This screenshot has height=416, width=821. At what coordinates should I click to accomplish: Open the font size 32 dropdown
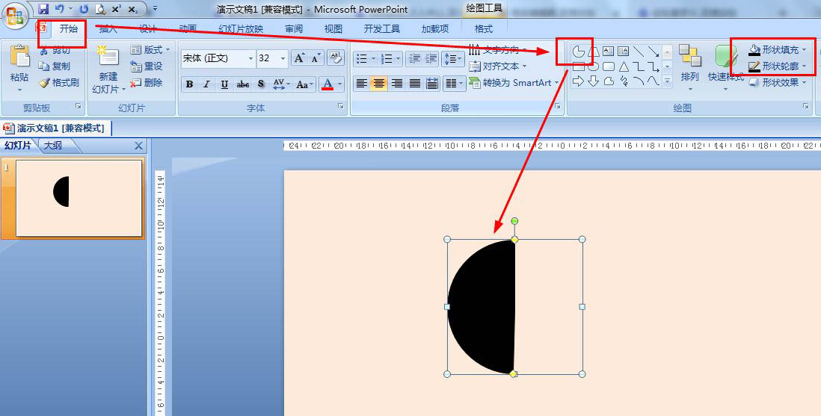283,58
